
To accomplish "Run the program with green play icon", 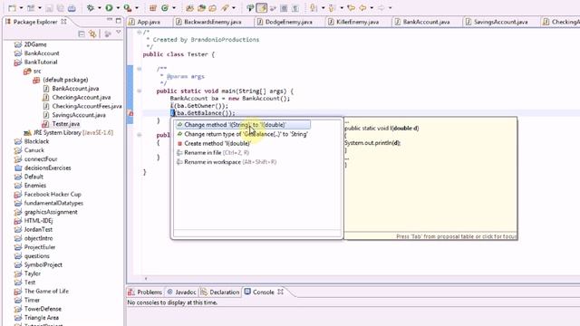I will (x=109, y=7).
